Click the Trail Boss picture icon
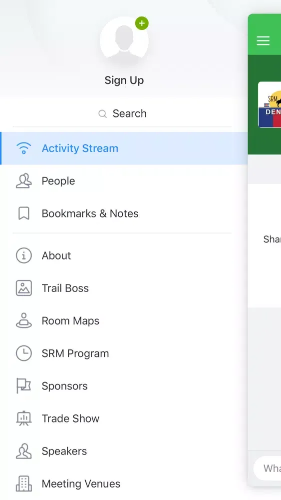 [24, 288]
